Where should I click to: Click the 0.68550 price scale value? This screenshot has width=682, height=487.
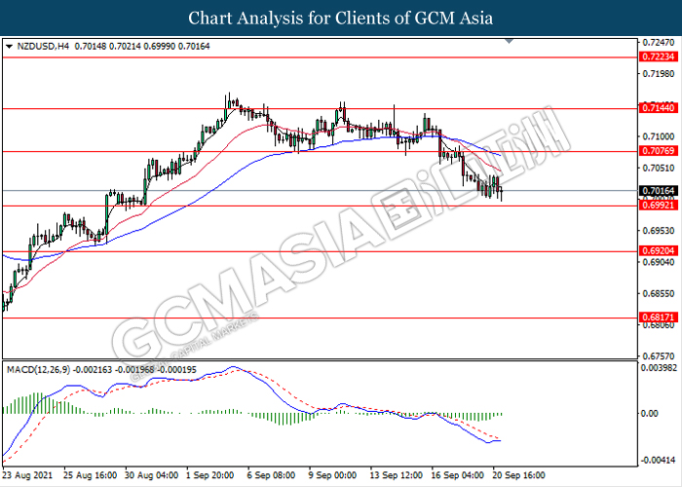coord(659,293)
